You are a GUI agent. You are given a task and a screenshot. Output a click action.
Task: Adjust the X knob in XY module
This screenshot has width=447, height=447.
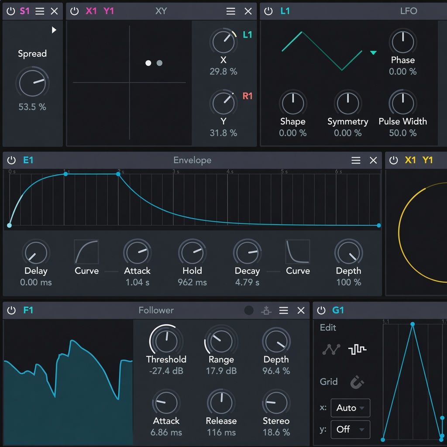pyautogui.click(x=223, y=42)
